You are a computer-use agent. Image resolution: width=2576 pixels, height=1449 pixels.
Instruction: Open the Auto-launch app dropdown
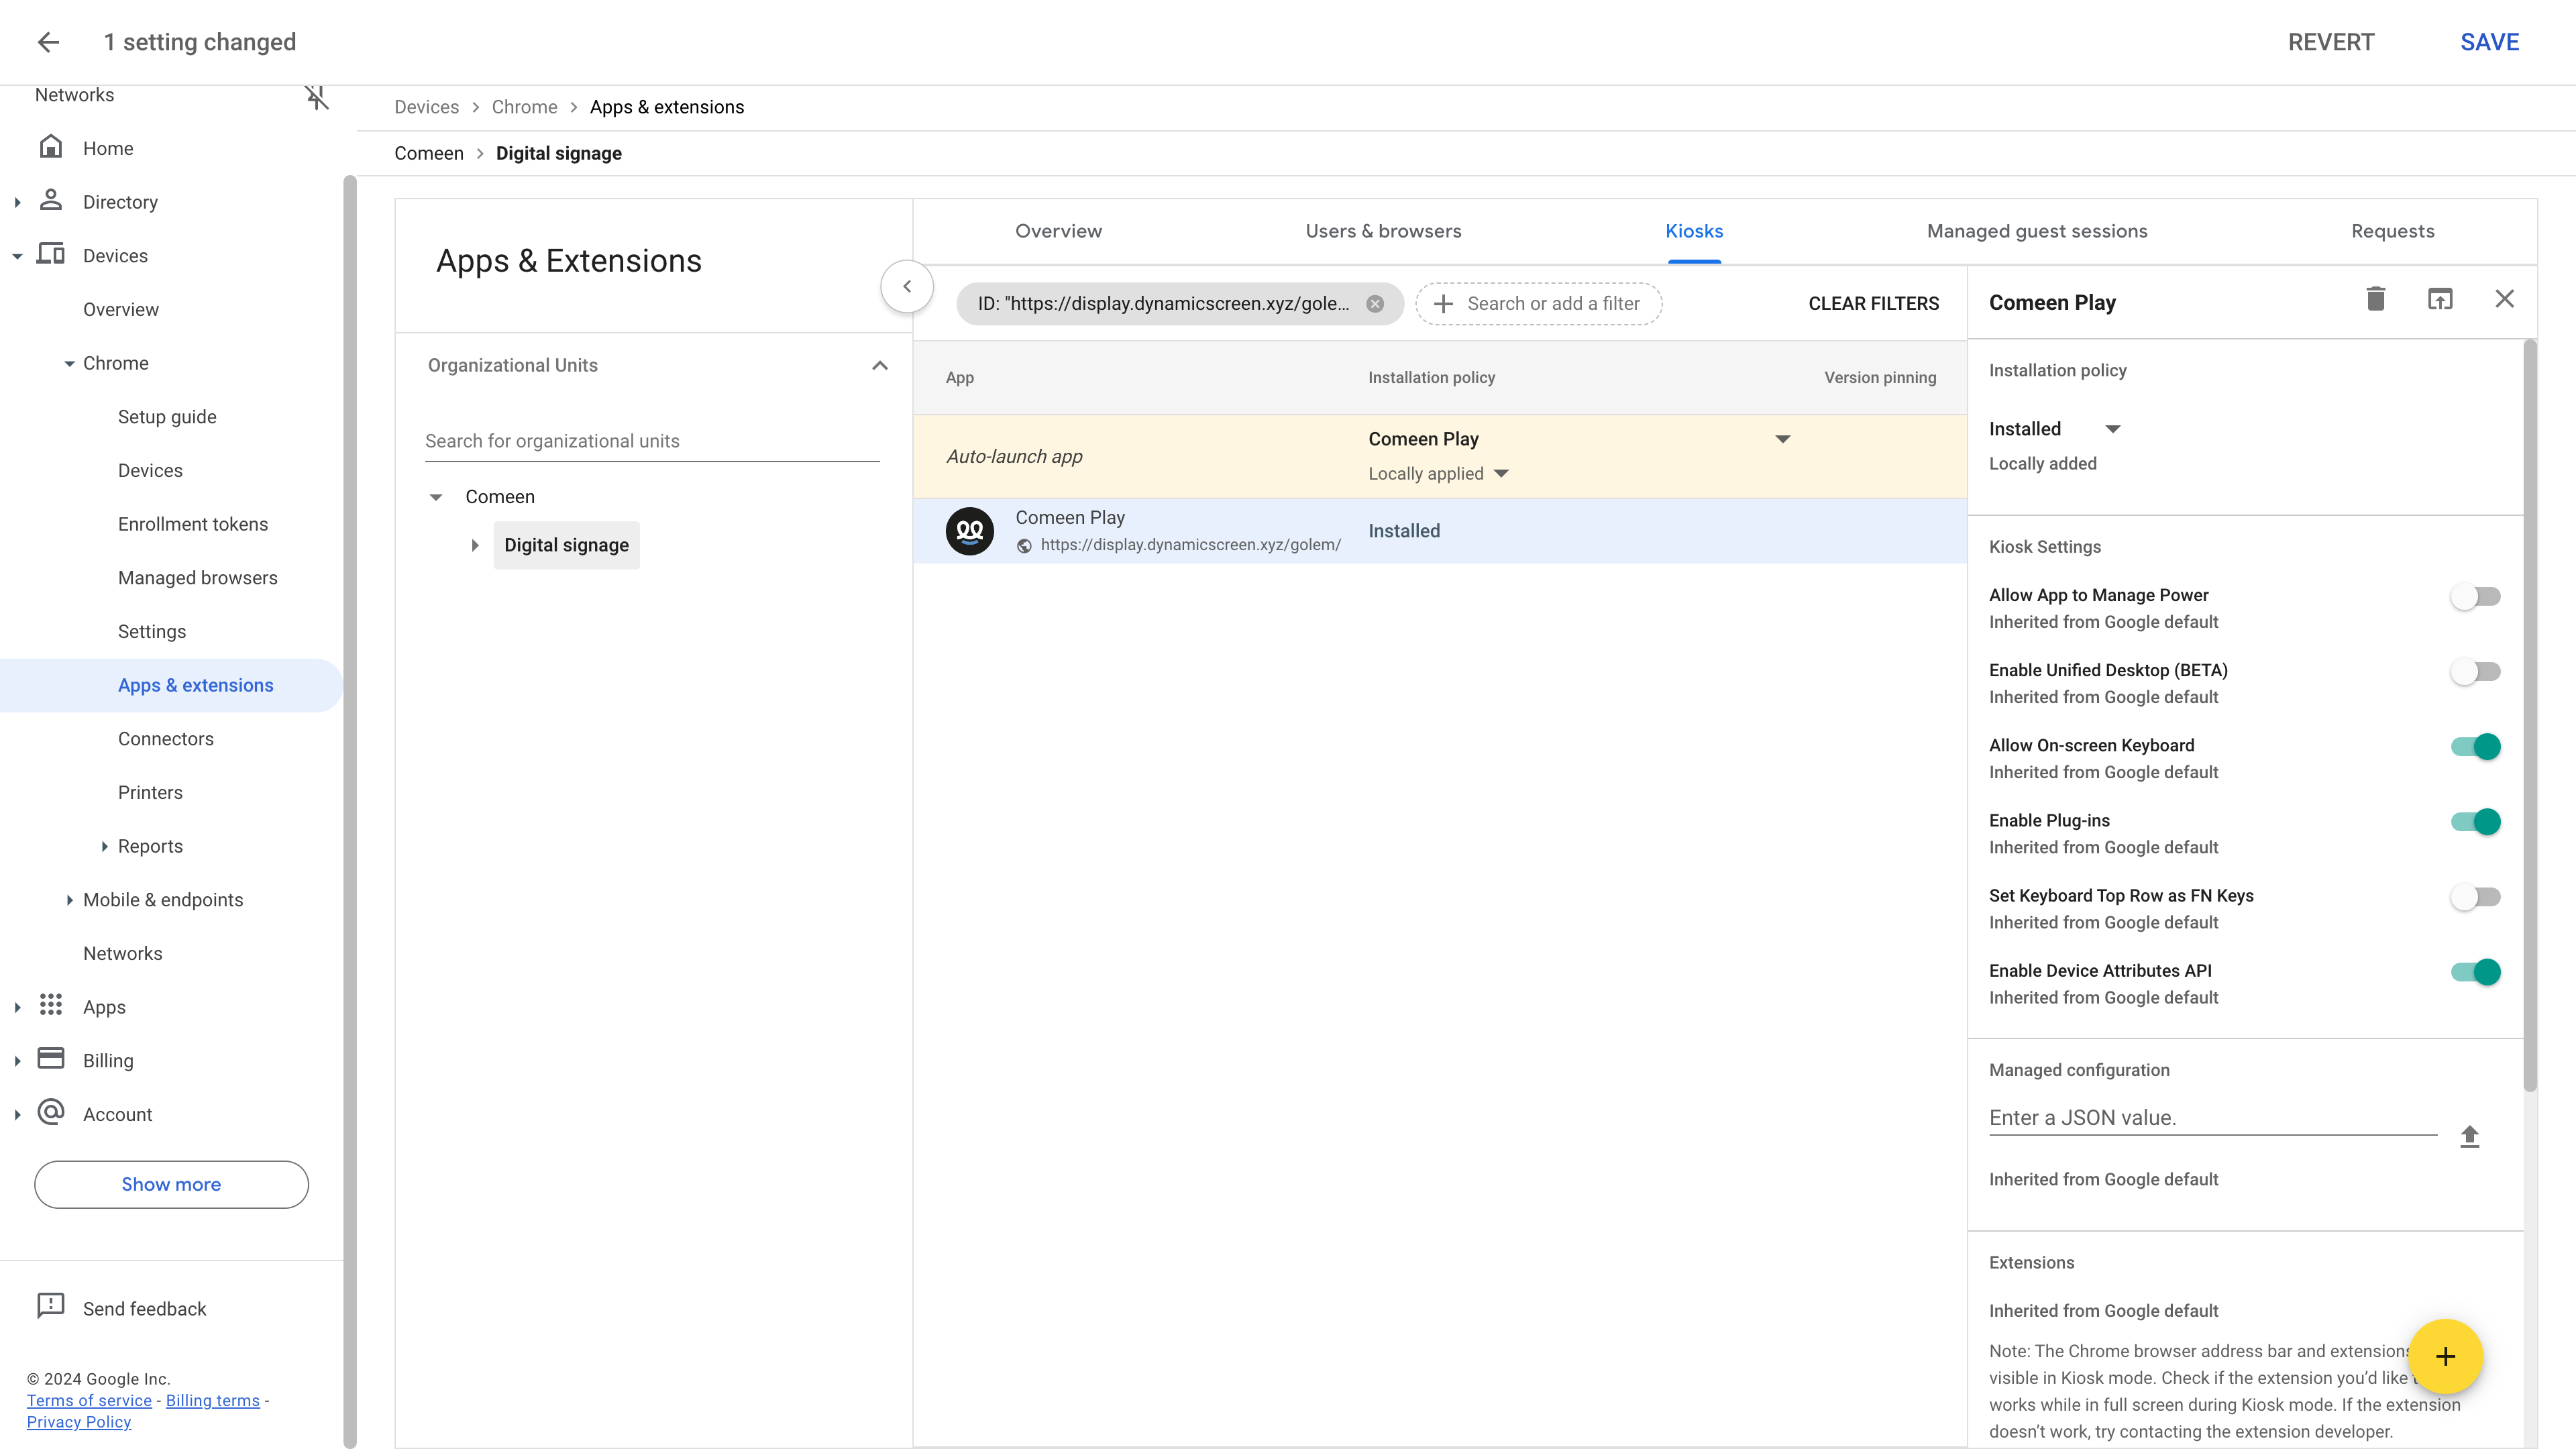pyautogui.click(x=1782, y=439)
